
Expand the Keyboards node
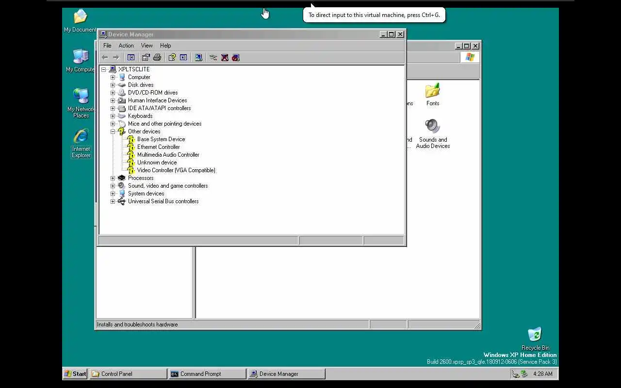[x=113, y=116]
